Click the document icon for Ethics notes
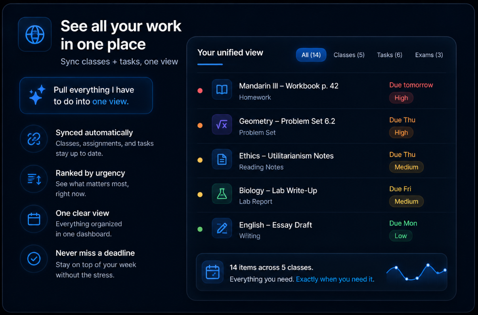This screenshot has width=478, height=315. (x=222, y=159)
